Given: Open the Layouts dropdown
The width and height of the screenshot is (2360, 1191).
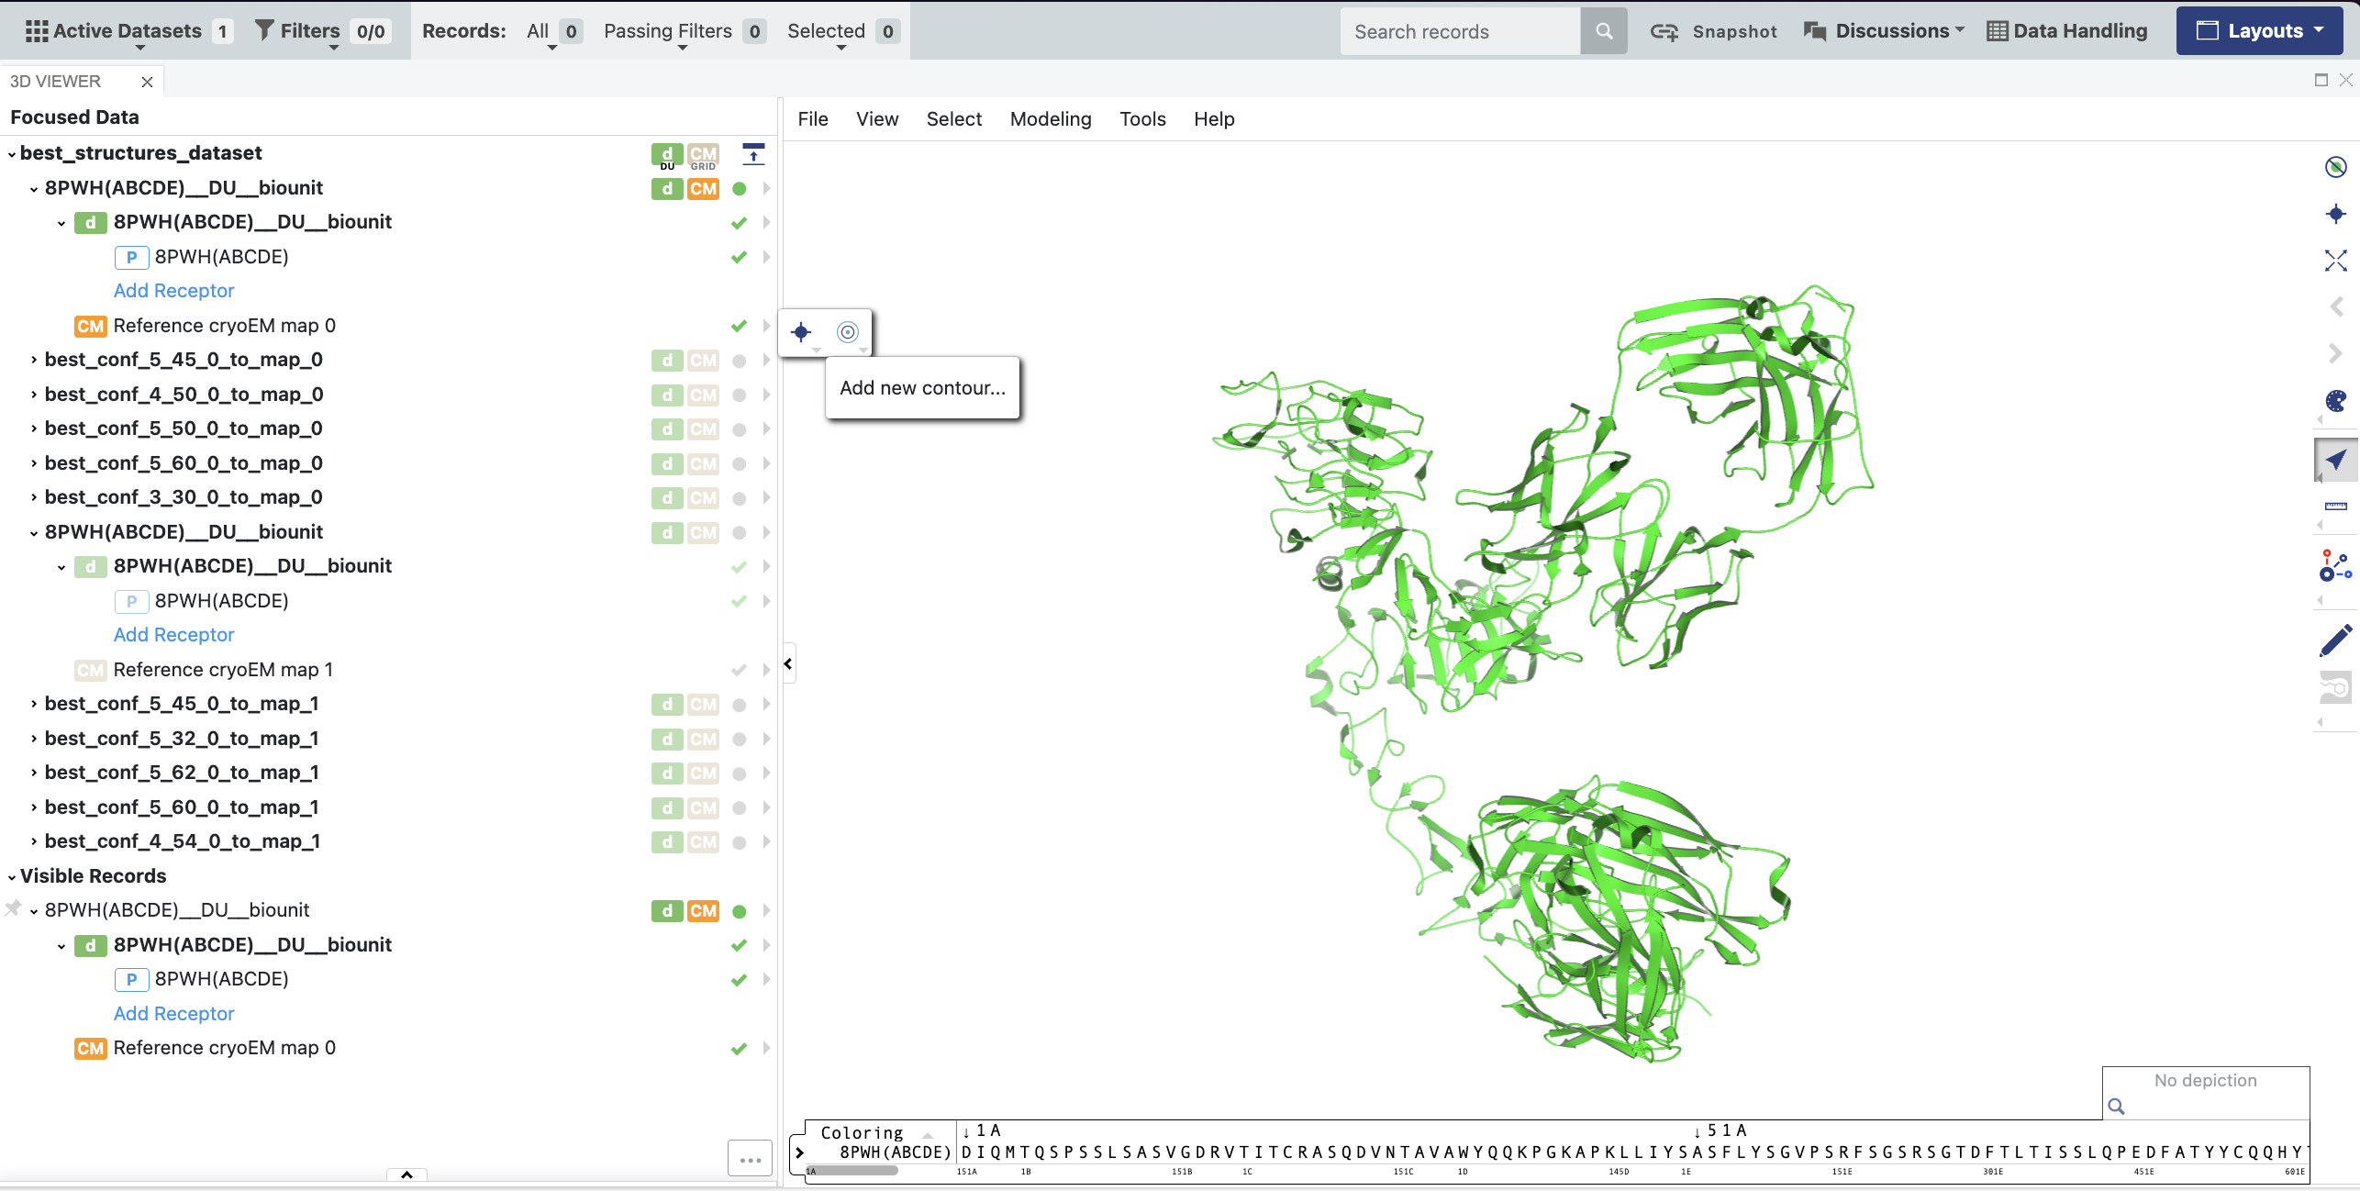Looking at the screenshot, I should [2259, 31].
